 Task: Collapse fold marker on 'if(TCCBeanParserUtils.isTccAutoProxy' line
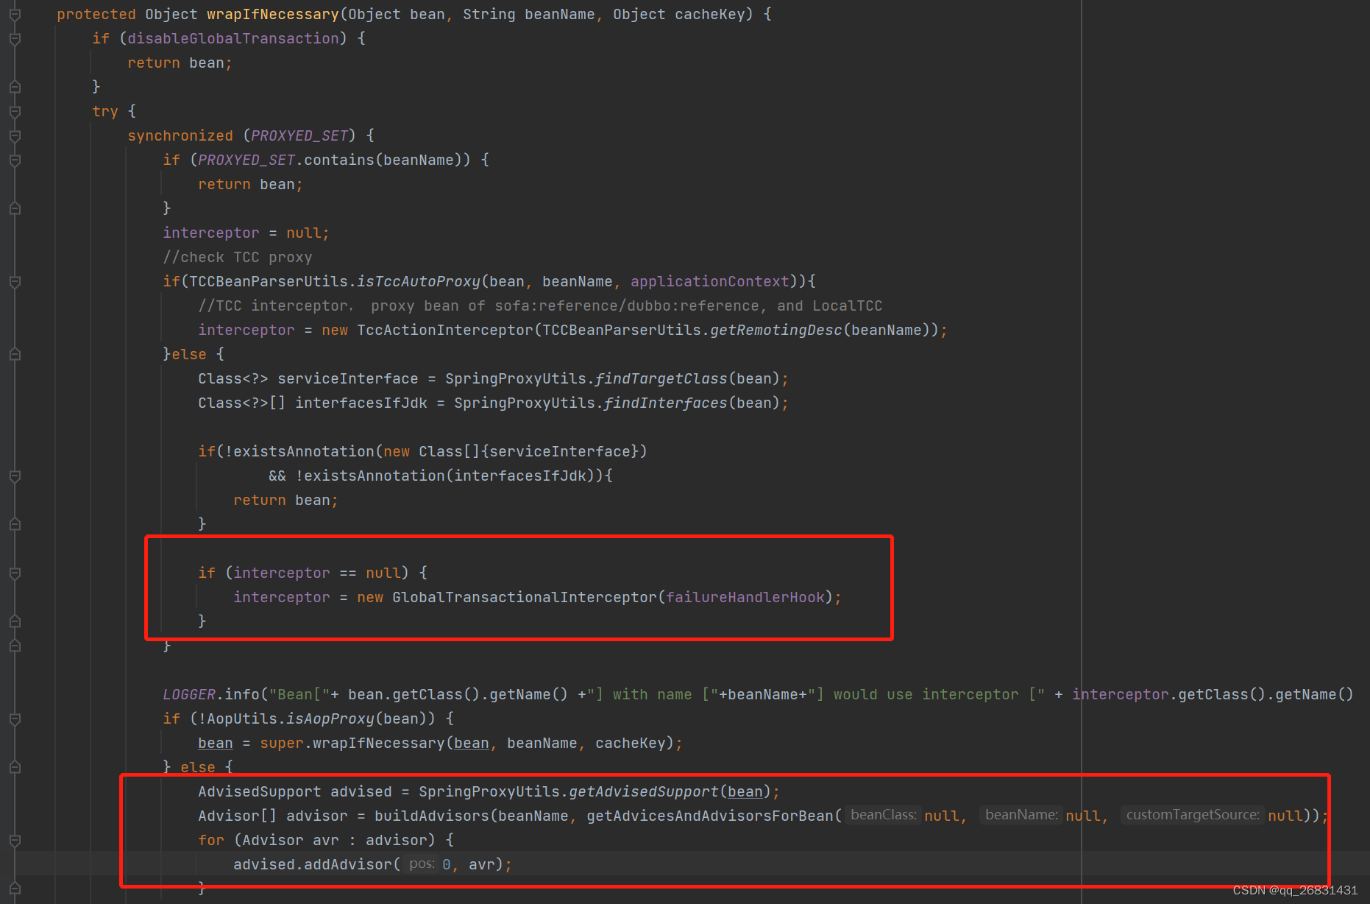(x=15, y=282)
